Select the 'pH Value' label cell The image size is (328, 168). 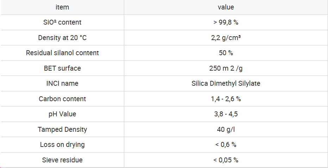coord(62,114)
